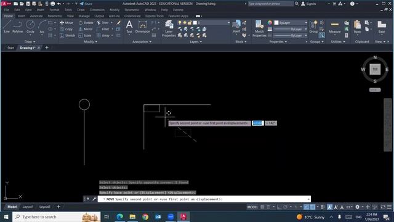Expand the Layers panel
The height and width of the screenshot is (222, 394).
click(196, 42)
